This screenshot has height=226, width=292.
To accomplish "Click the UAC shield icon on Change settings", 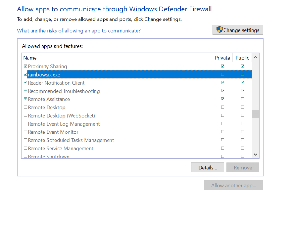I will click(220, 30).
